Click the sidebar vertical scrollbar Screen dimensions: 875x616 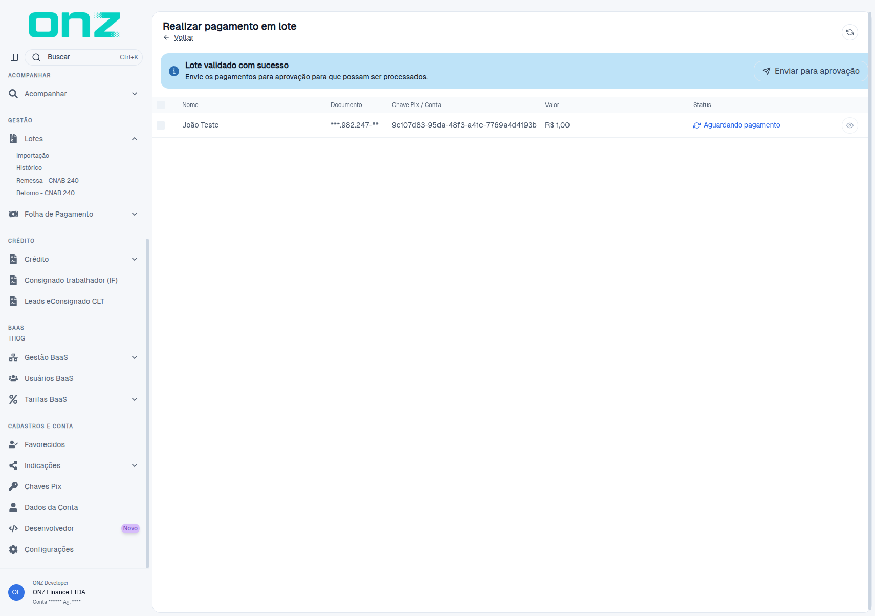147,403
